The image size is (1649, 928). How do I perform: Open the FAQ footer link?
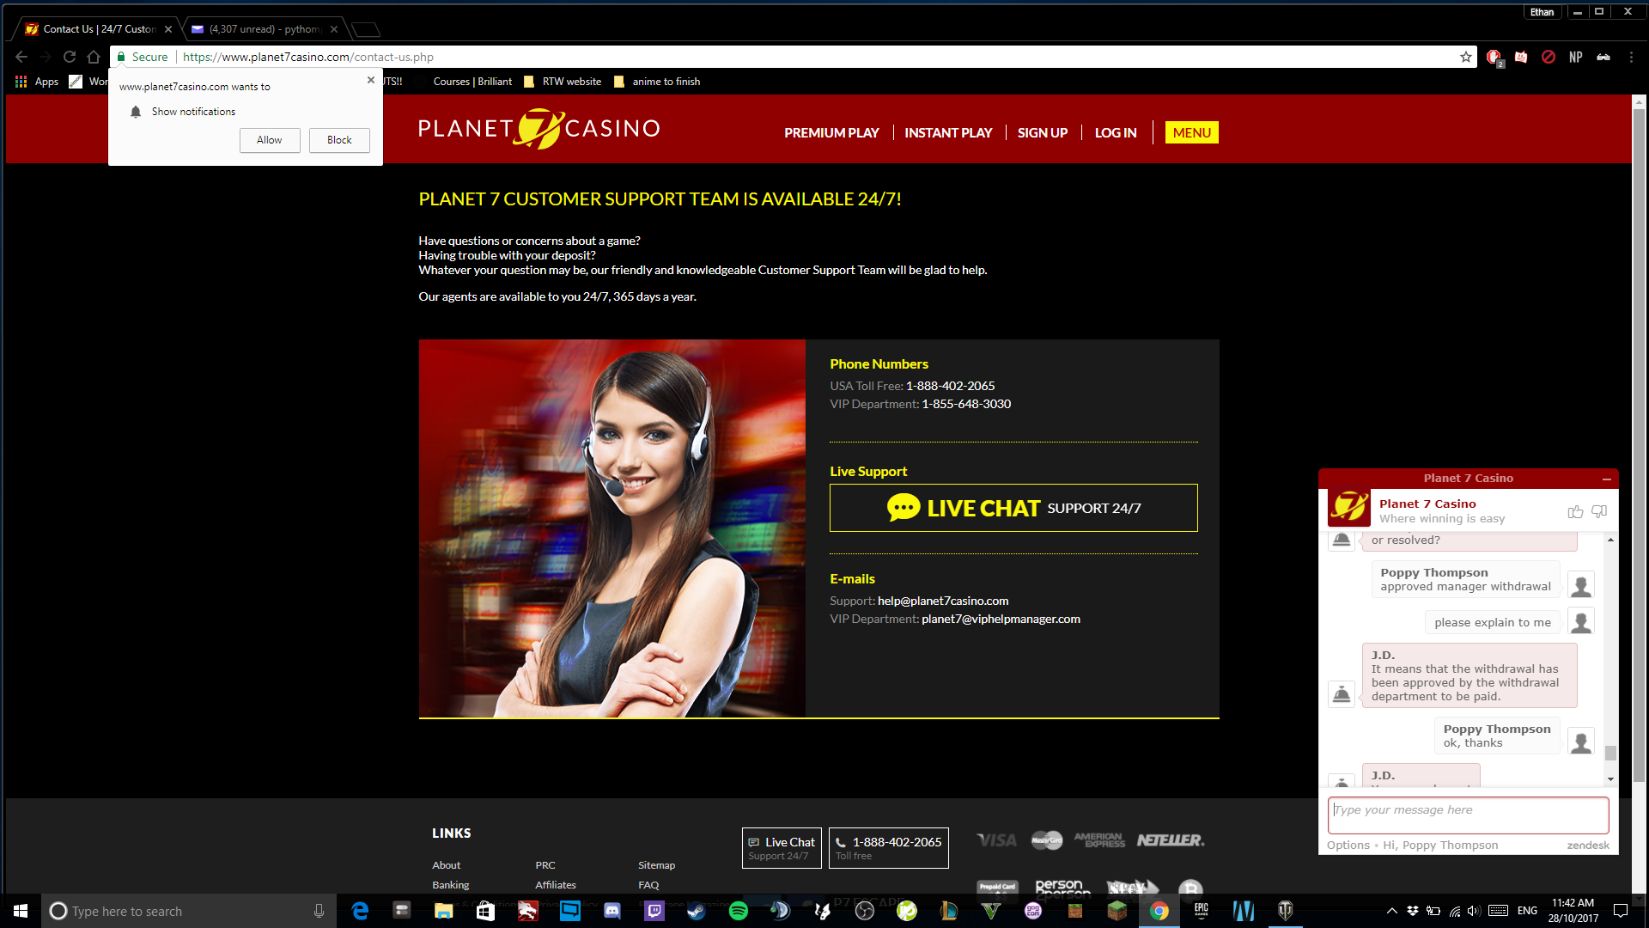pos(648,885)
